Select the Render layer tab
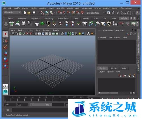This screenshot has height=119, width=142. [x=114, y=68]
